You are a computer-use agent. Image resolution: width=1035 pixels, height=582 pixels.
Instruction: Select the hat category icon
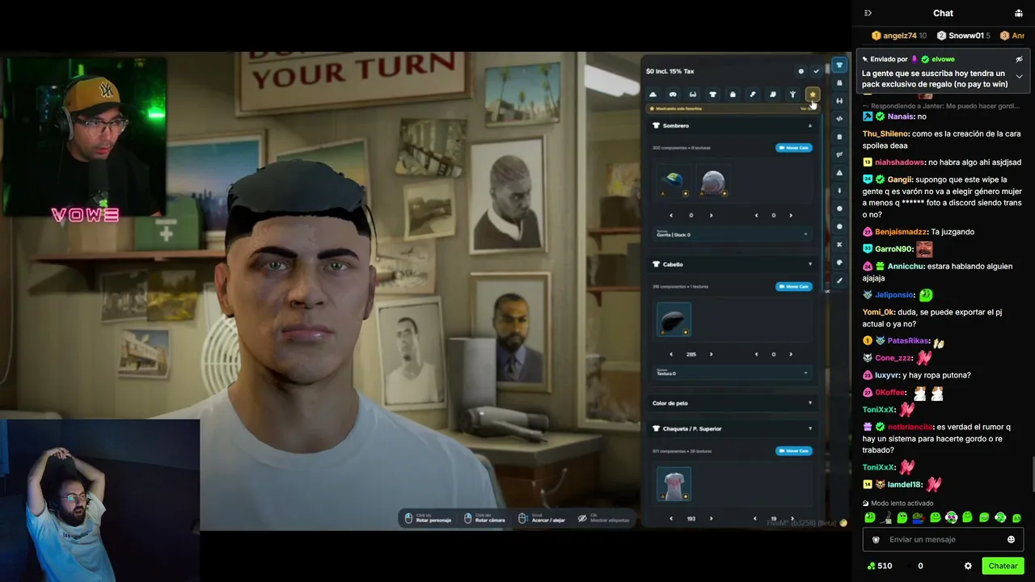coord(653,95)
